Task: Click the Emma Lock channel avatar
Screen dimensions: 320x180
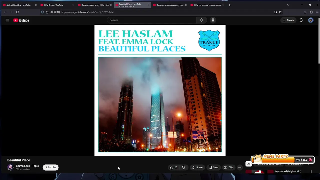Action: pos(10,167)
